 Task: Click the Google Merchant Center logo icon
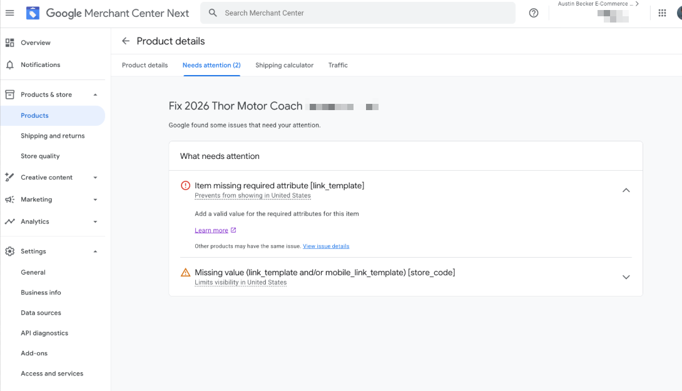pyautogui.click(x=33, y=13)
